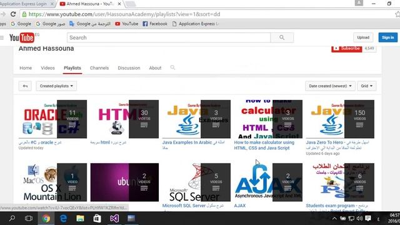Open Windows Store from taskbar
Screen dimensions: 400x225
click(x=97, y=218)
